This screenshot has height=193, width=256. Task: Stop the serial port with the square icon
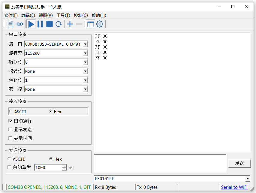pyautogui.click(x=50, y=24)
